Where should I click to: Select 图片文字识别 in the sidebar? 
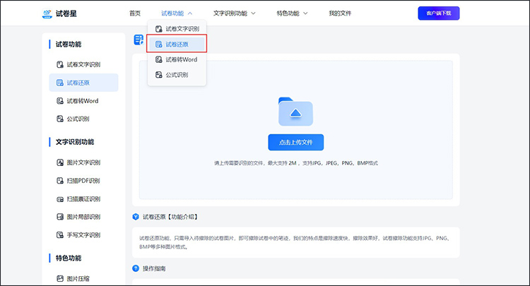[x=83, y=162]
